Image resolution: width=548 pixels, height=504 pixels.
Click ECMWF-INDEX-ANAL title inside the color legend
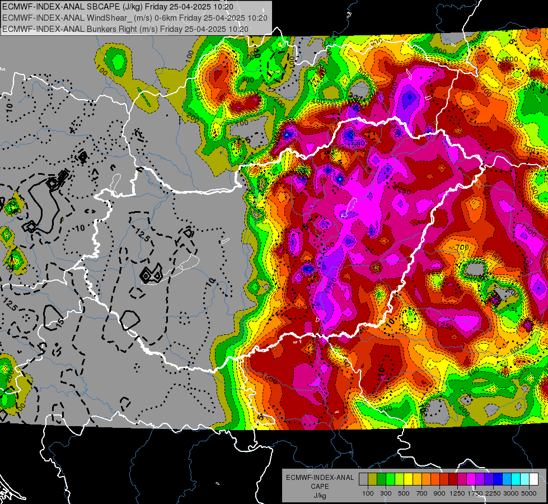click(x=320, y=478)
